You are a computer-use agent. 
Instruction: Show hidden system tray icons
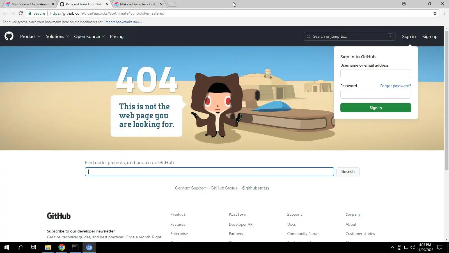393,247
